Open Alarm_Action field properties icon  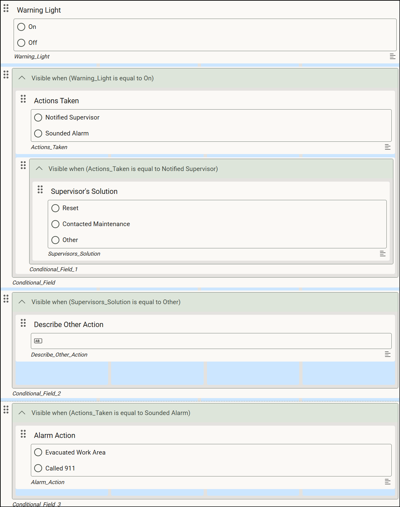tap(387, 482)
